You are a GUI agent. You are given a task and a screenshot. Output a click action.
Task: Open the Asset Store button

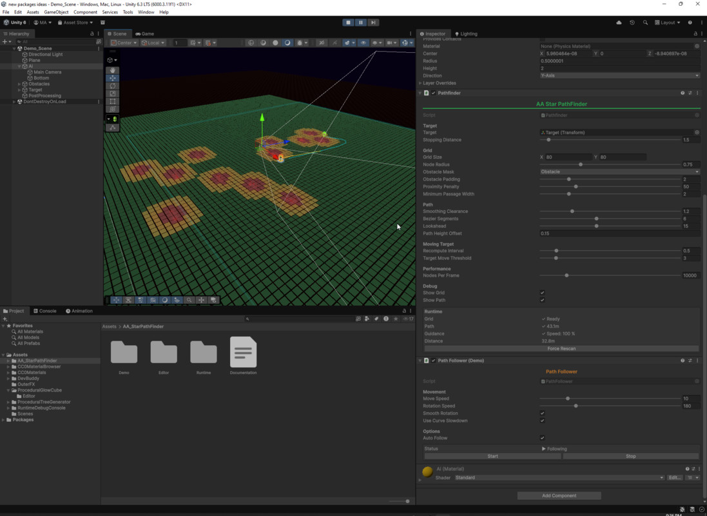pos(75,22)
